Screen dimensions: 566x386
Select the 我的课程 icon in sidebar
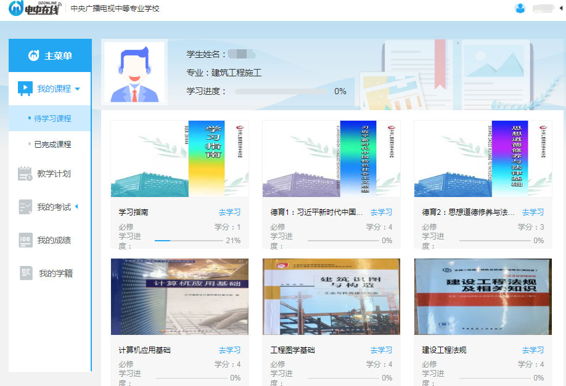25,89
